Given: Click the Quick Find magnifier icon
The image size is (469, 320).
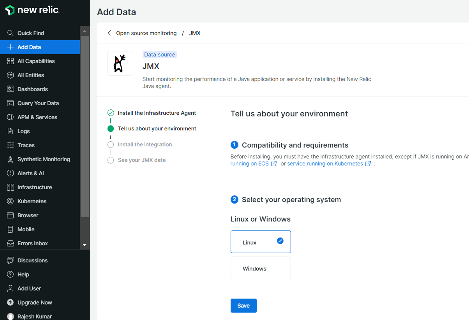Looking at the screenshot, I should 11,33.
